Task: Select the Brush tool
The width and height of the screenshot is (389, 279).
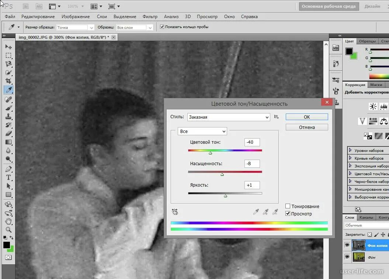Action: point(8,108)
